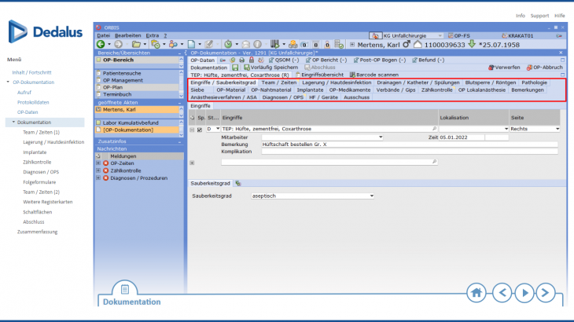574x322 pixels.
Task: Collapse the Dokumentation section in left menu
Action: [x=12, y=123]
